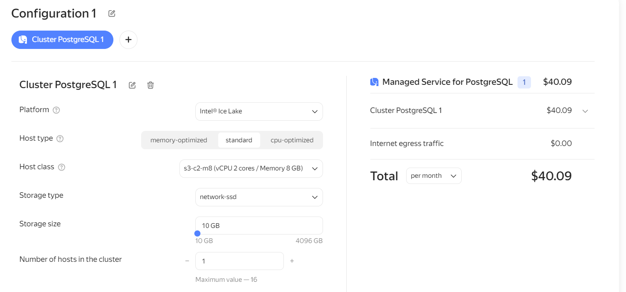Click the PostgreSQL icon in Managed Service header

click(374, 82)
